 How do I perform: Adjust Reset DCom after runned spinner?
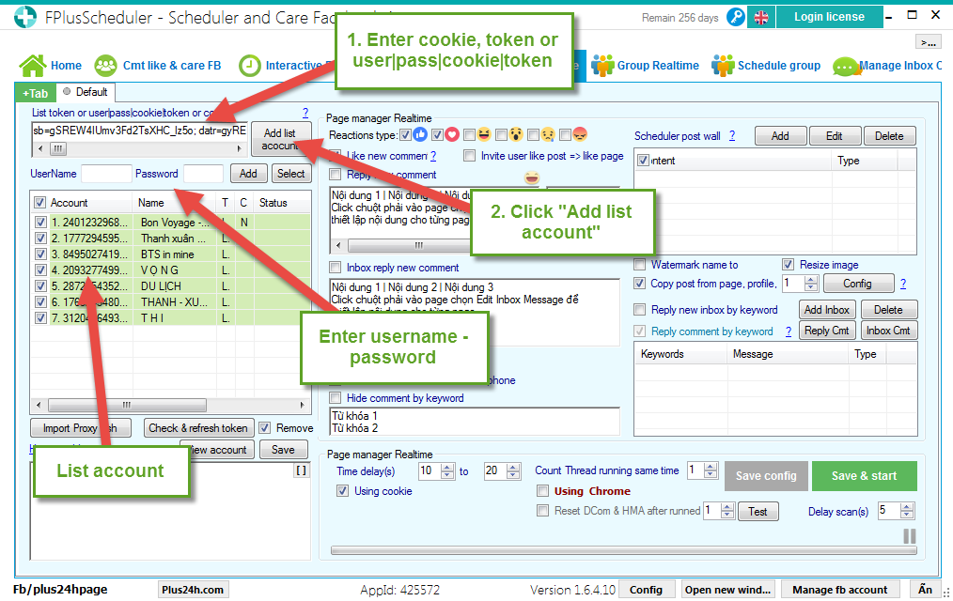tap(726, 511)
